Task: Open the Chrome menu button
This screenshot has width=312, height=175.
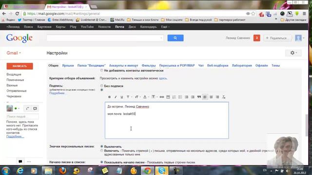Action: [304, 14]
